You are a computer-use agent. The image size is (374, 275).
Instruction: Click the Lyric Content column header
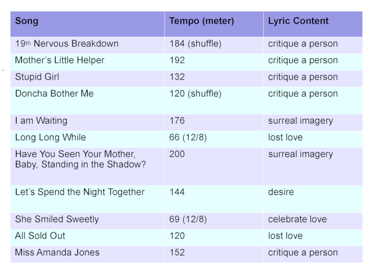click(x=313, y=24)
